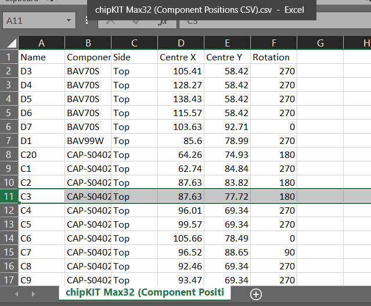Viewport: 371px width, 306px height.
Task: Click the Rotation header cell F1
Action: 273,57
